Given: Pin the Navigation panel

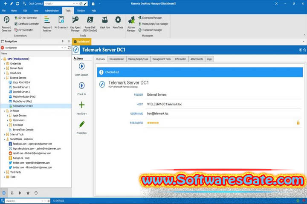Looking at the screenshot, I should click(x=63, y=41).
